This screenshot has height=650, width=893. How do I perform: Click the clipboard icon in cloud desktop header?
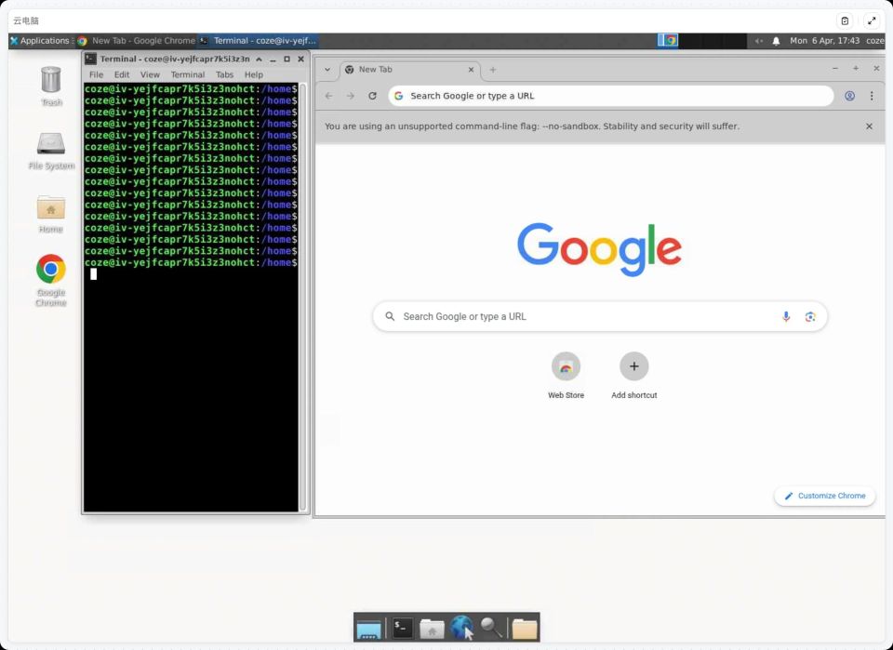[845, 21]
